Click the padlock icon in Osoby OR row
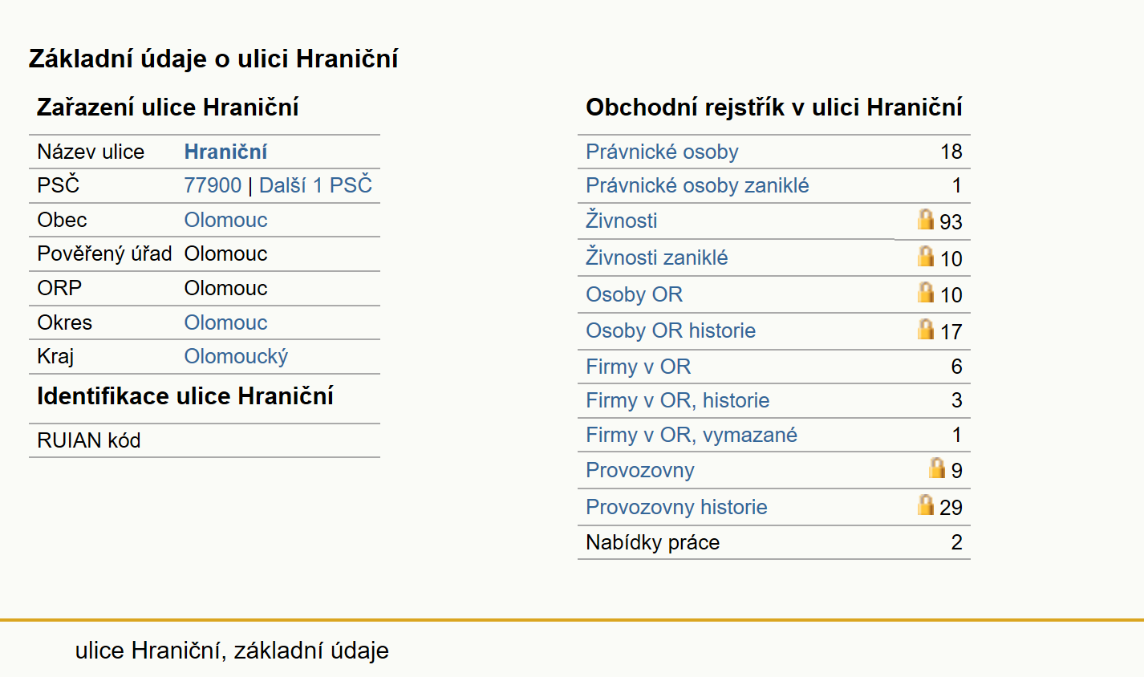Image resolution: width=1144 pixels, height=677 pixels. [x=926, y=292]
